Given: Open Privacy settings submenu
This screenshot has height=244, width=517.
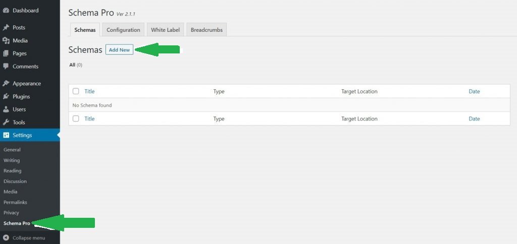Looking at the screenshot, I should pyautogui.click(x=11, y=213).
